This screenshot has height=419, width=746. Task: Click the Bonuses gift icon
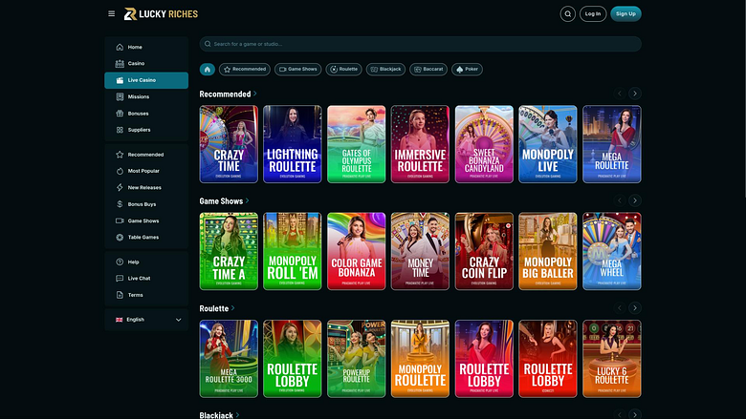pyautogui.click(x=120, y=114)
